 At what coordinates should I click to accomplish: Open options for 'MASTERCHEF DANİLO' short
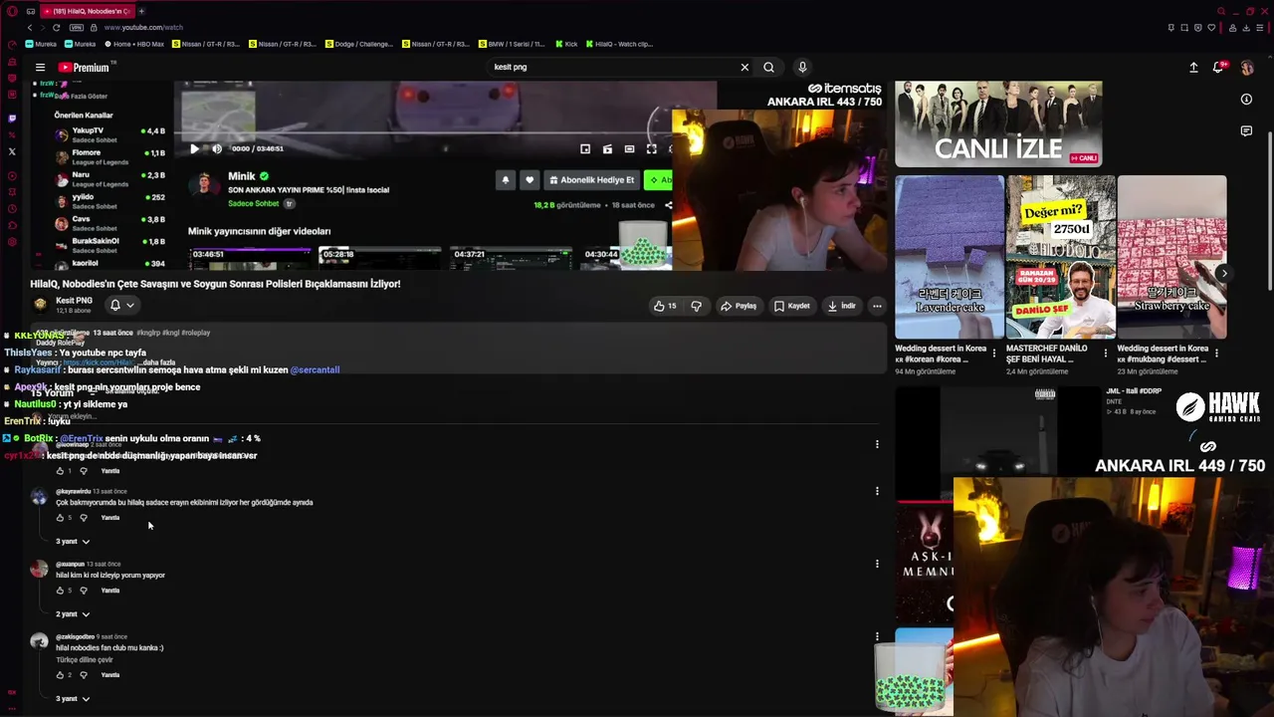coord(1105,353)
